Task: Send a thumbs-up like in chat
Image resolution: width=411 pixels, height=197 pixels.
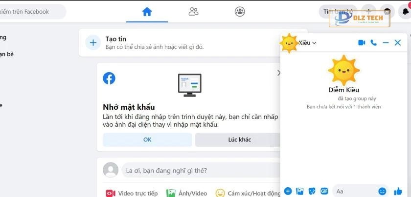Action: point(398,191)
